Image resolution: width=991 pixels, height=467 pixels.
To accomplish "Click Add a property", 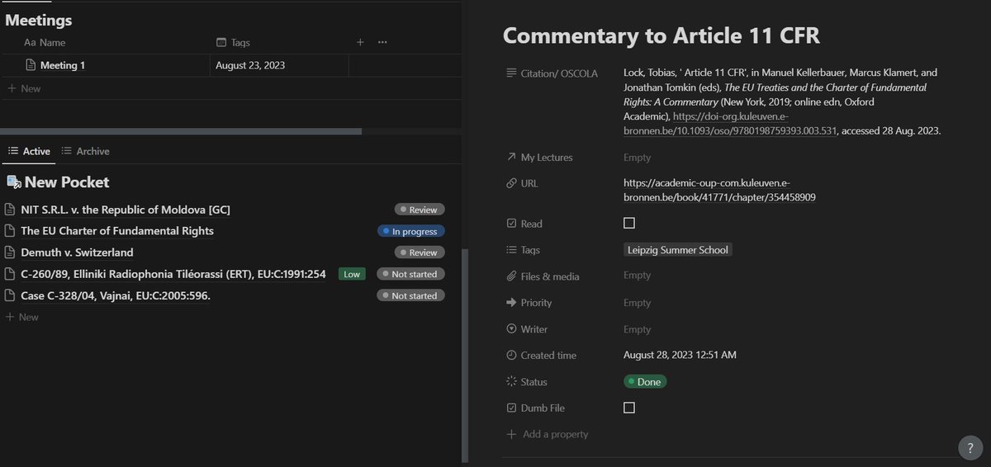I will pyautogui.click(x=548, y=434).
